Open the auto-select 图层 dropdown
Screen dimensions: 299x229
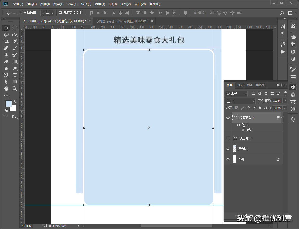tap(47, 13)
